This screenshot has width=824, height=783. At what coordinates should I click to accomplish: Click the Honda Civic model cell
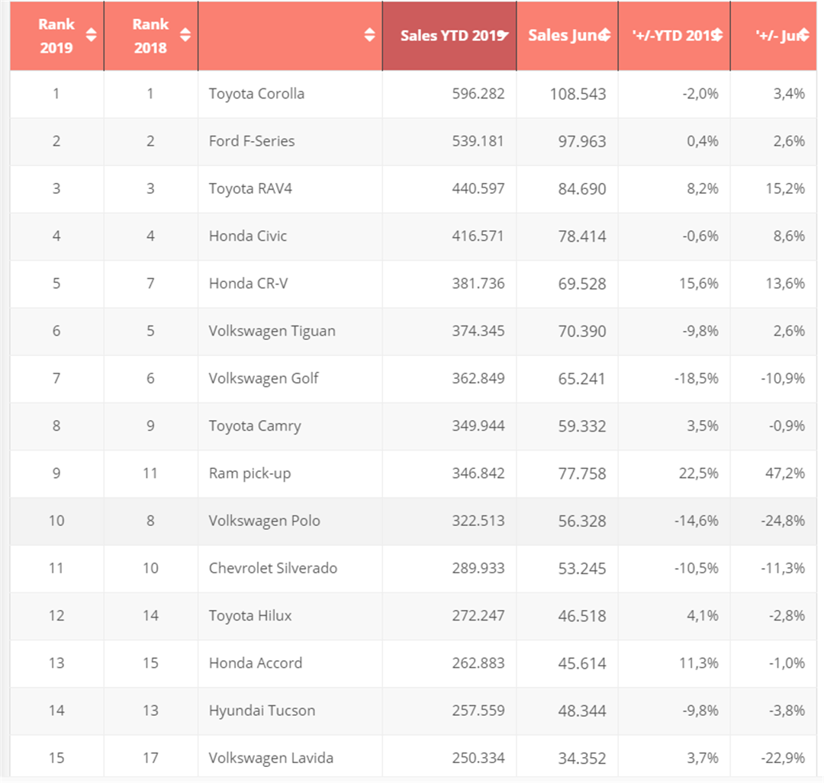pos(248,236)
